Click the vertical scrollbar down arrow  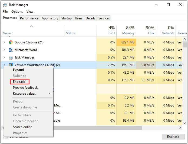click(x=185, y=123)
